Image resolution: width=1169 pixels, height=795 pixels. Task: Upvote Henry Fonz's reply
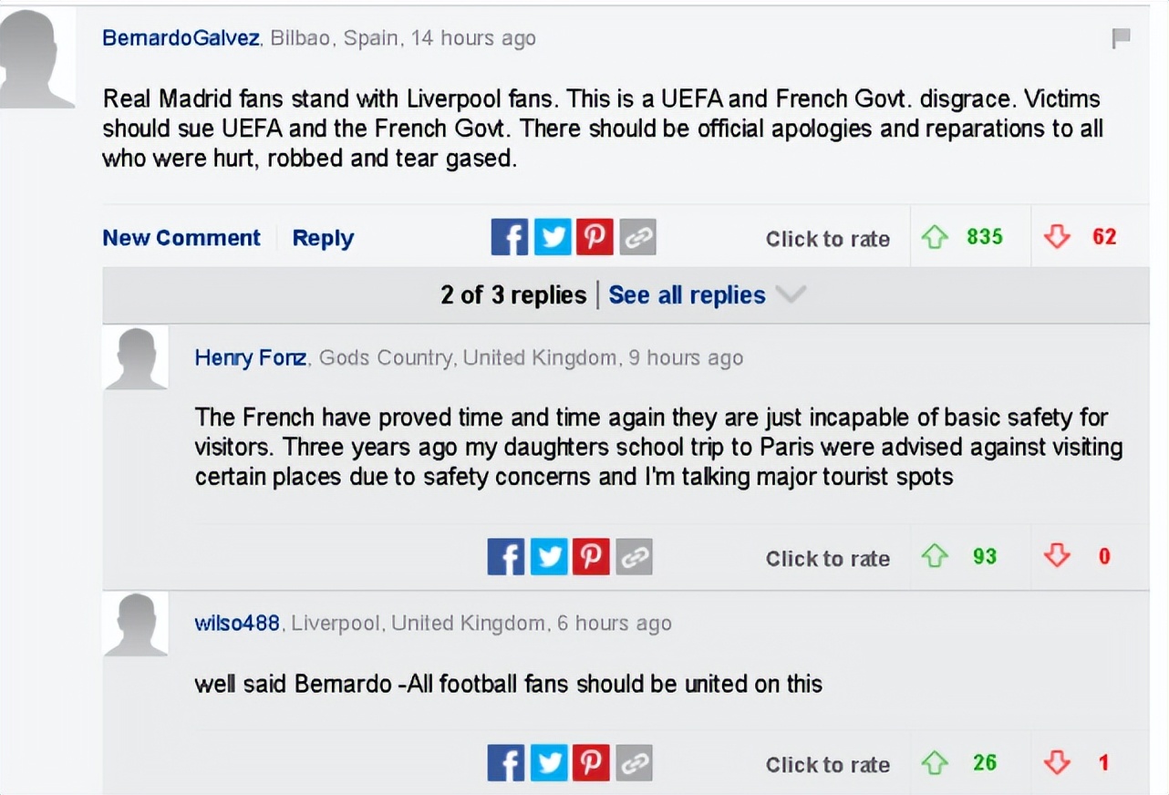click(935, 557)
